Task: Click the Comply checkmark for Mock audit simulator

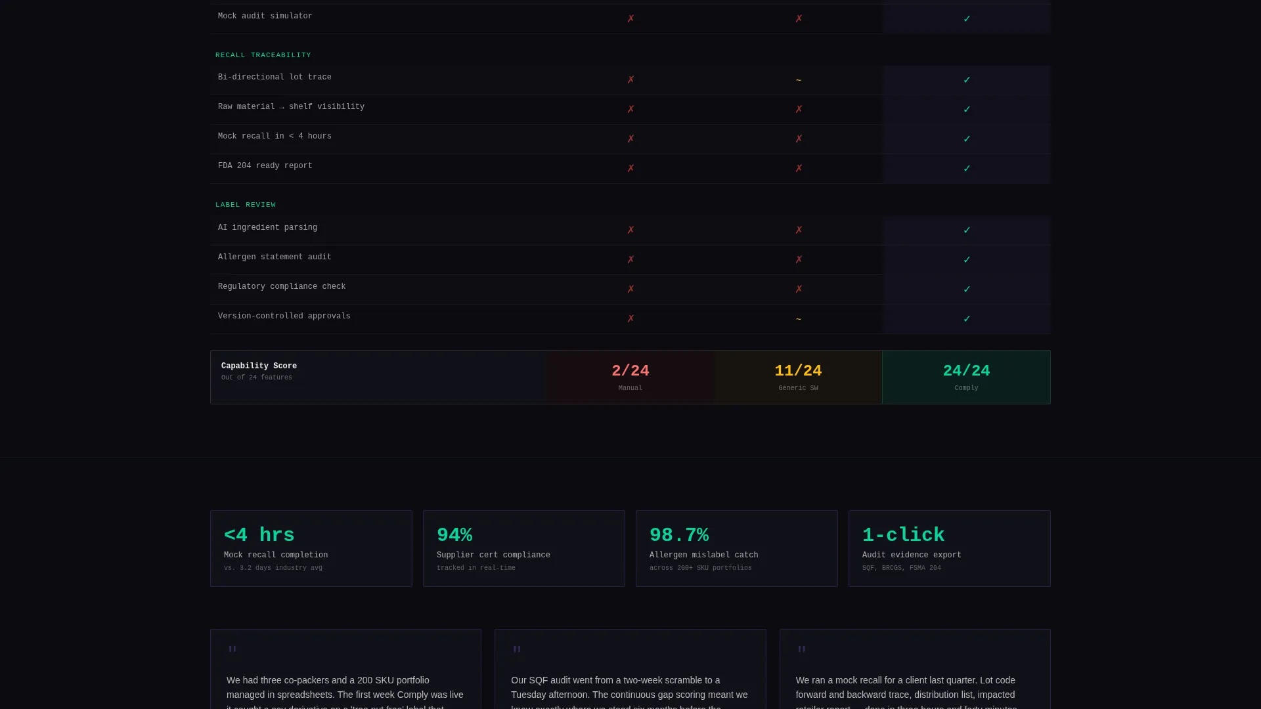Action: 967,19
